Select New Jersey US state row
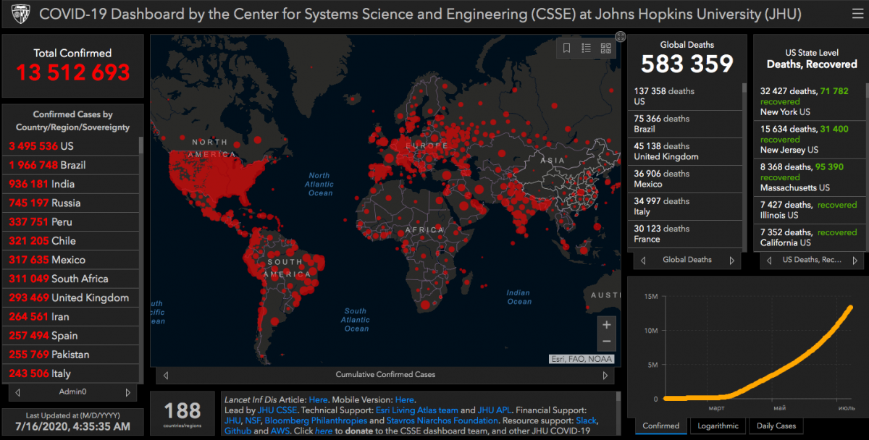 [x=810, y=139]
